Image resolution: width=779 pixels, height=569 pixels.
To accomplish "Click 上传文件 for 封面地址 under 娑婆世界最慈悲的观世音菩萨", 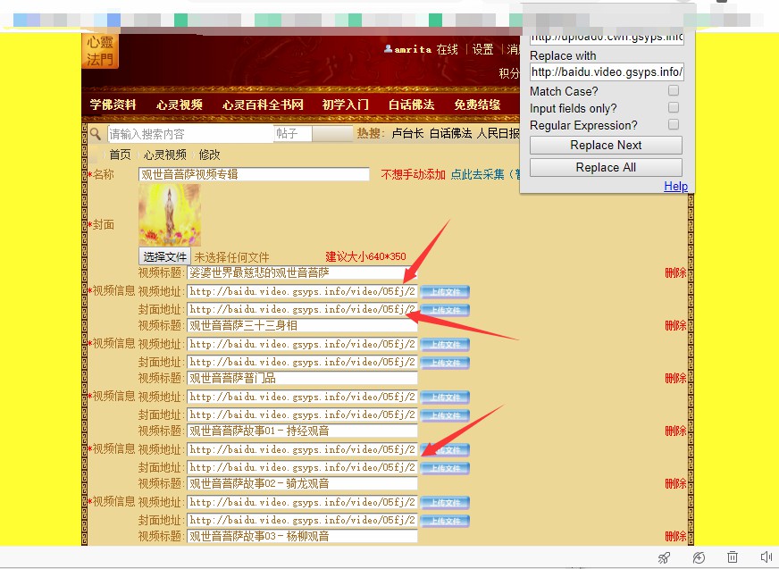I will coord(445,310).
